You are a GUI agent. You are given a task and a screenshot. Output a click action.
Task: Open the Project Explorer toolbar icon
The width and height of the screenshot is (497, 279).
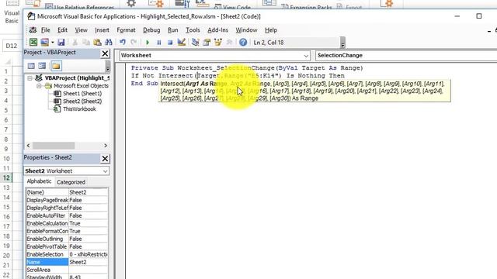pos(195,42)
